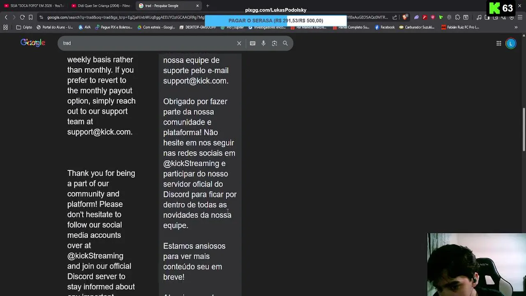Image resolution: width=526 pixels, height=296 pixels.
Task: Click the green arrow extension icon
Action: (441, 17)
